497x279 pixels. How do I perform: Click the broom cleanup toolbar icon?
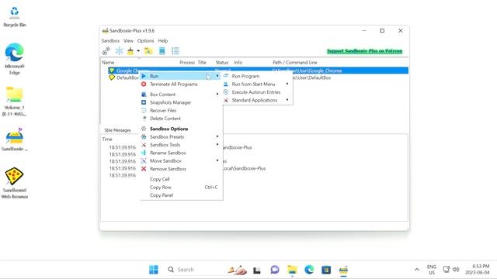tap(130, 51)
